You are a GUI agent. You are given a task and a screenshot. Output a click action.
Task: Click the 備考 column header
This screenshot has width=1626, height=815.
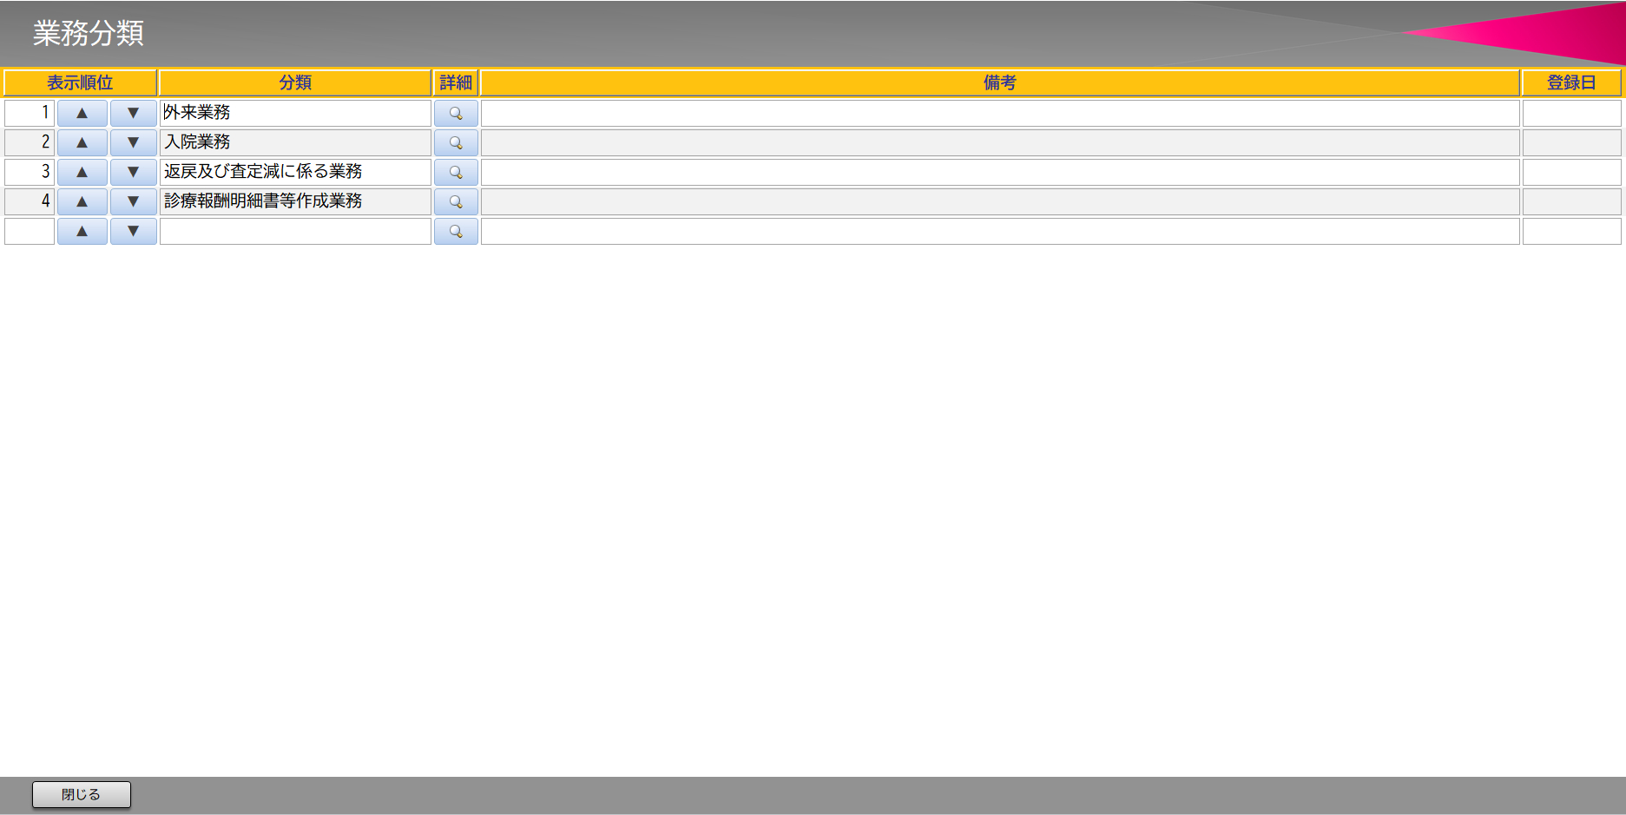pos(1000,82)
